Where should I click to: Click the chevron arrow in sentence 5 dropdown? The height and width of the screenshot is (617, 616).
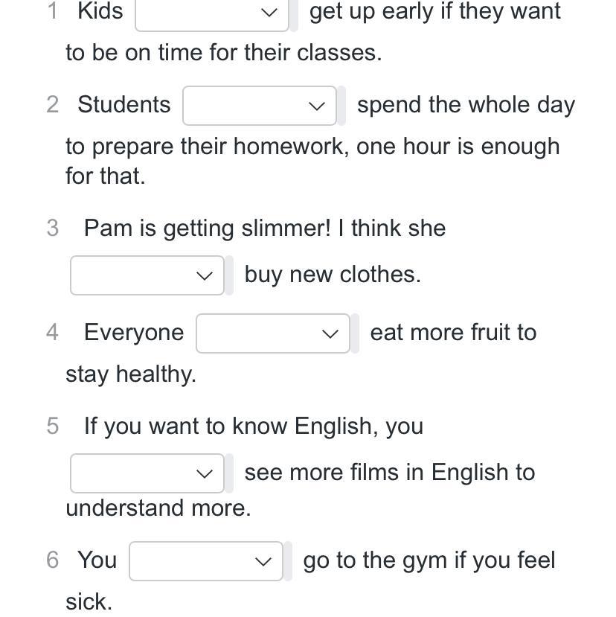[x=204, y=474]
